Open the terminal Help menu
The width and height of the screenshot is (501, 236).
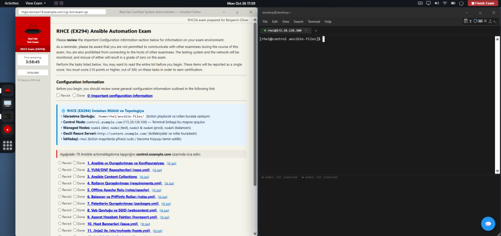pyautogui.click(x=328, y=21)
